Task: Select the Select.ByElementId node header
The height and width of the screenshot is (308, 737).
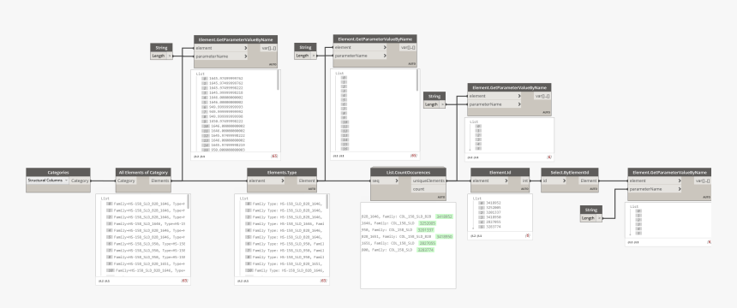Action: [570, 173]
